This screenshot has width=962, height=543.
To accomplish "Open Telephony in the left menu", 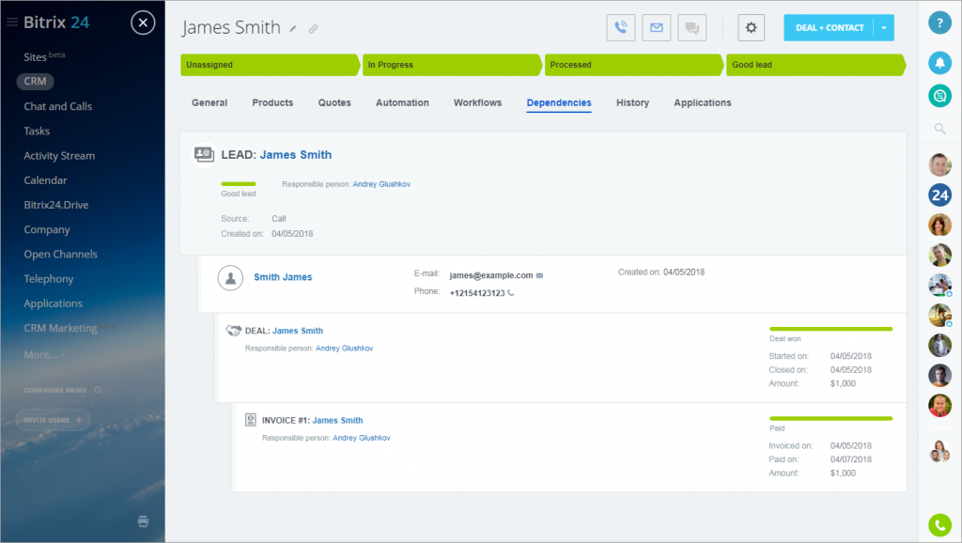I will [49, 279].
